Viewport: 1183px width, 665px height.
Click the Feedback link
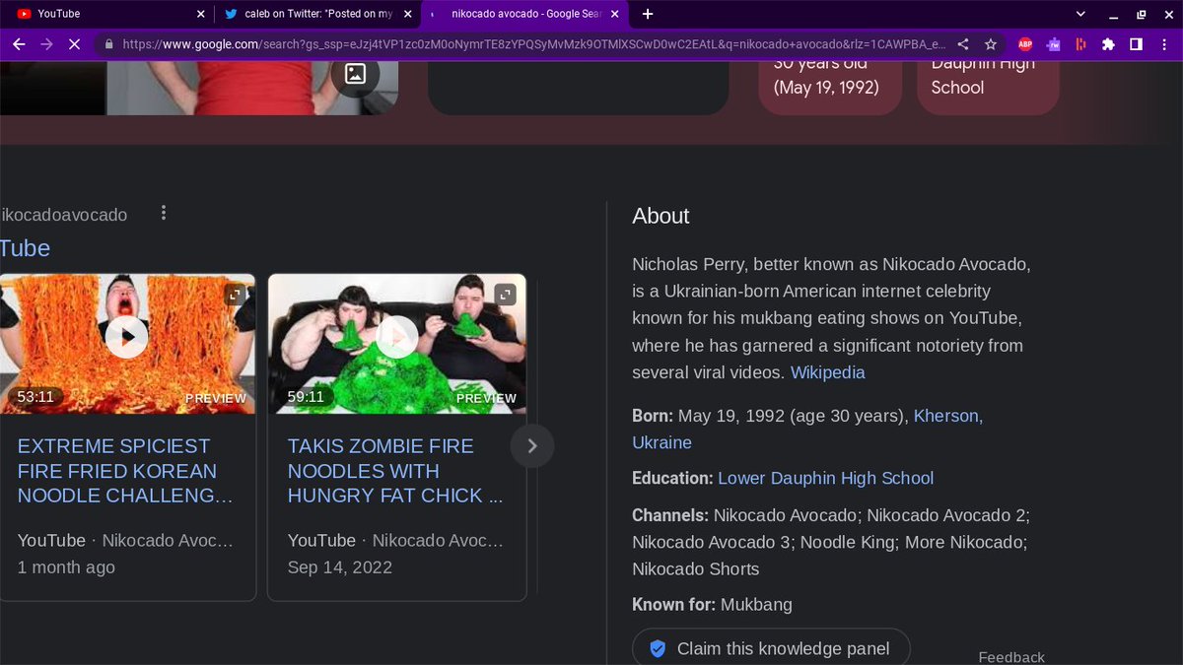pos(1011,657)
